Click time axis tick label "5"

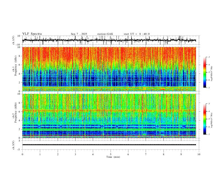[x=111, y=154]
